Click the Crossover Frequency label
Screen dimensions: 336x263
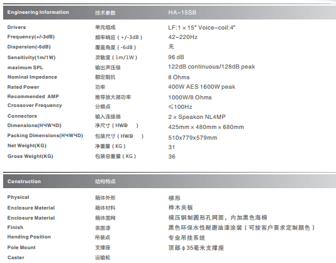pos(35,106)
